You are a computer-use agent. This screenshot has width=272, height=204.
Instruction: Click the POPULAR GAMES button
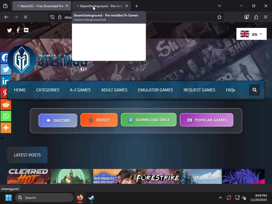pos(207,120)
